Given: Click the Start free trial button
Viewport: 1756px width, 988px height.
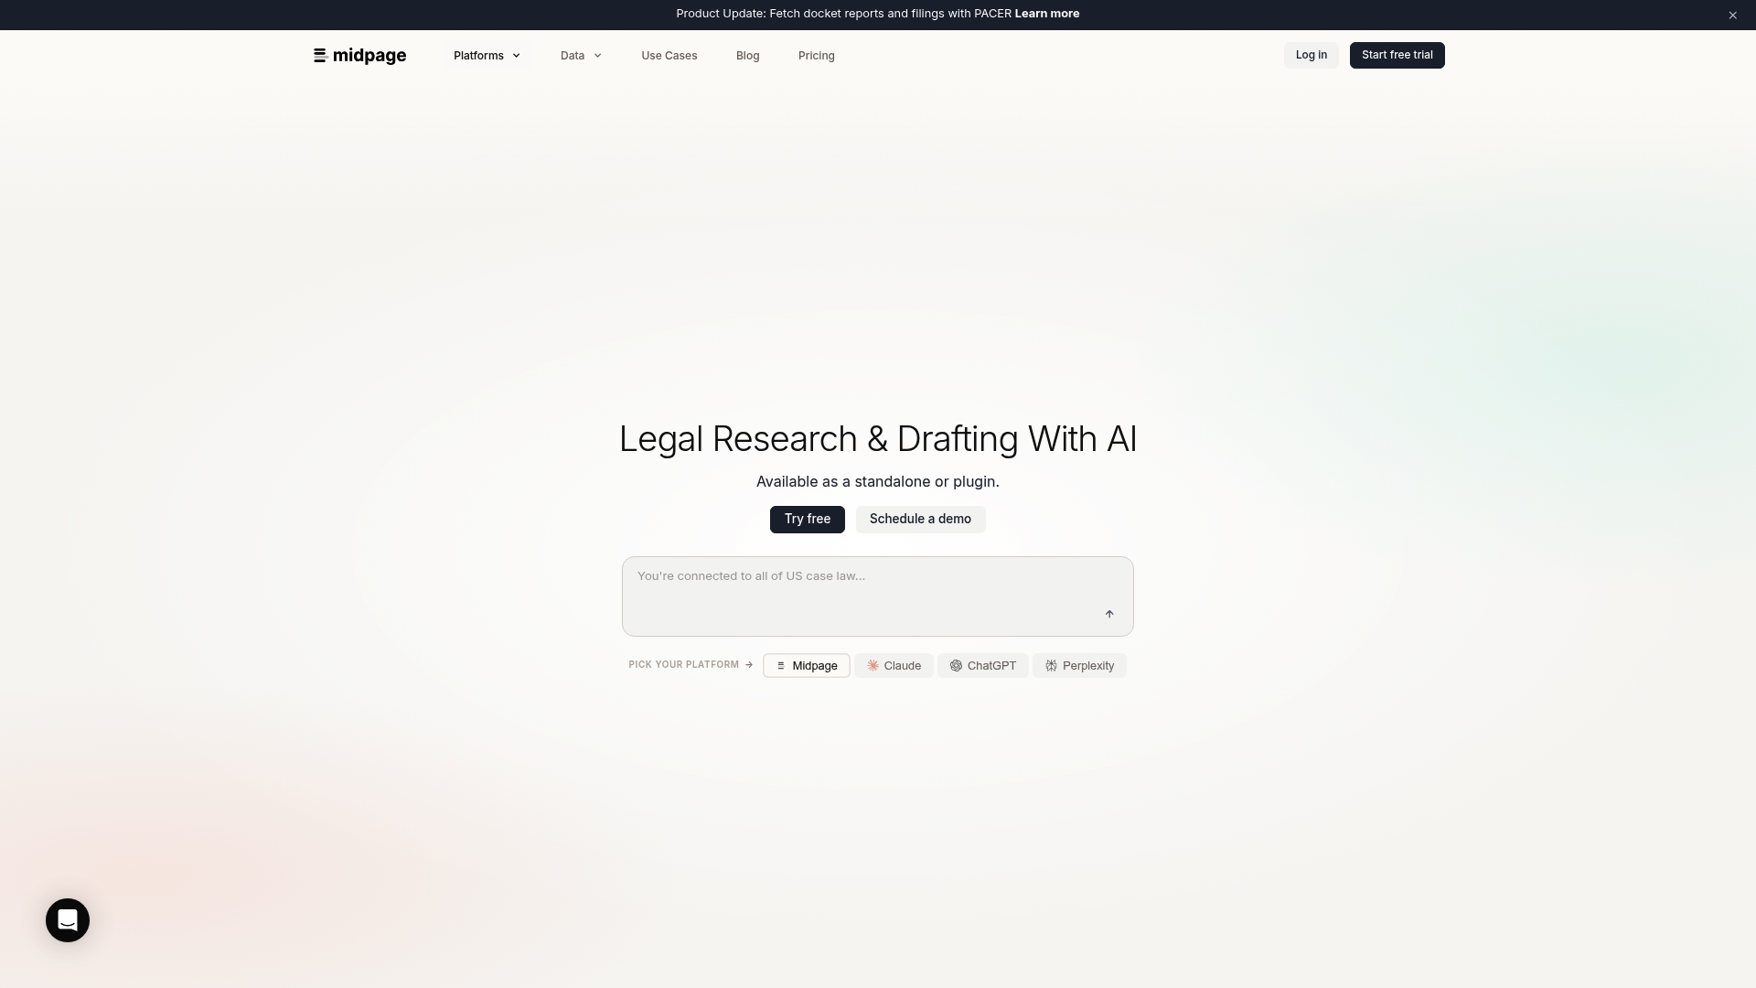Looking at the screenshot, I should 1397,56.
